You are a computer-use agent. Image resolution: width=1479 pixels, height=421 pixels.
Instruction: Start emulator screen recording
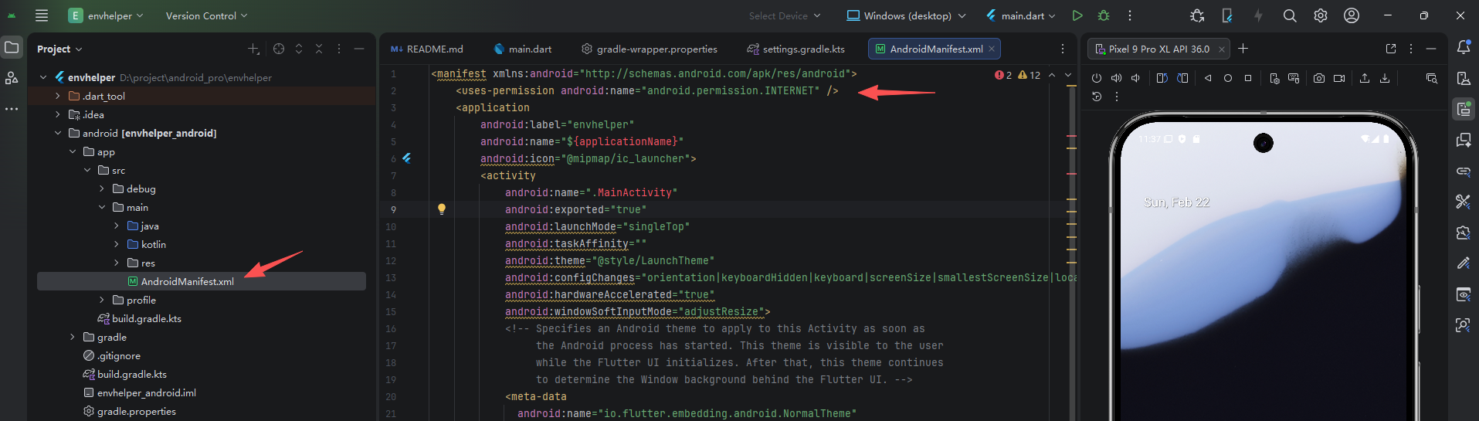(x=1339, y=78)
